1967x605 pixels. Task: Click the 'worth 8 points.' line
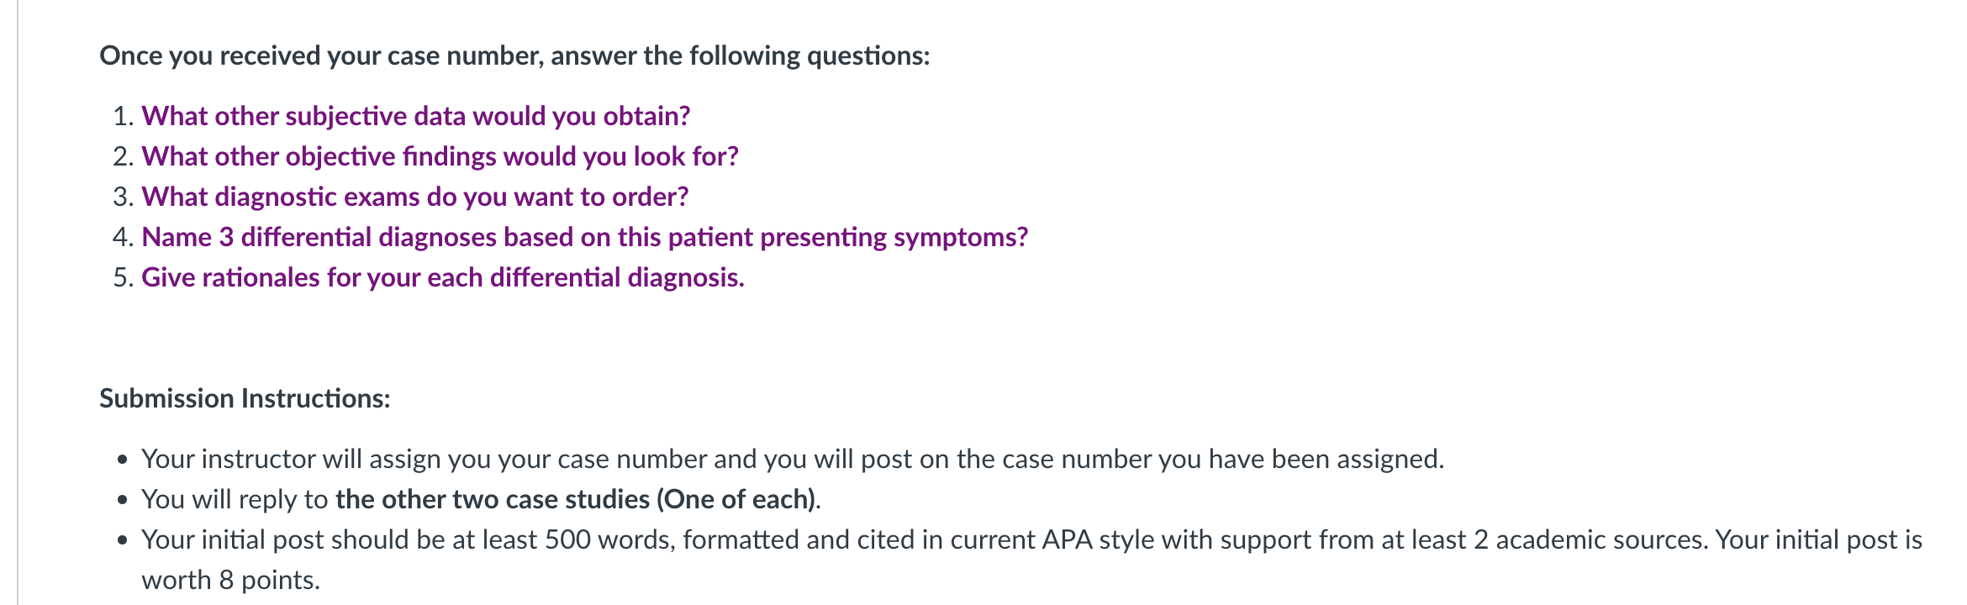click(x=230, y=580)
